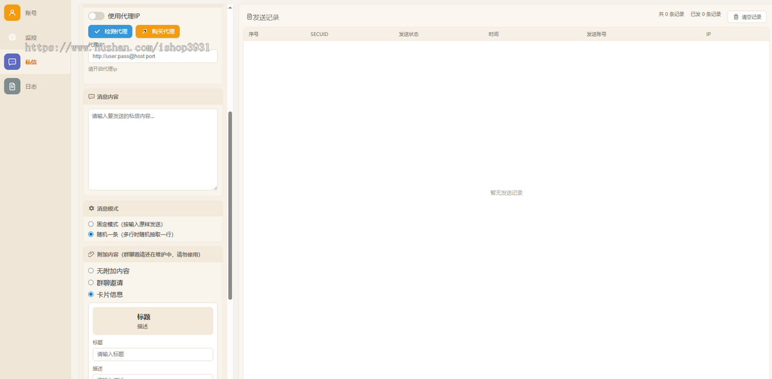
Task: Focus the proxy IP field showing http://user:pass@host:port
Action: (x=152, y=57)
